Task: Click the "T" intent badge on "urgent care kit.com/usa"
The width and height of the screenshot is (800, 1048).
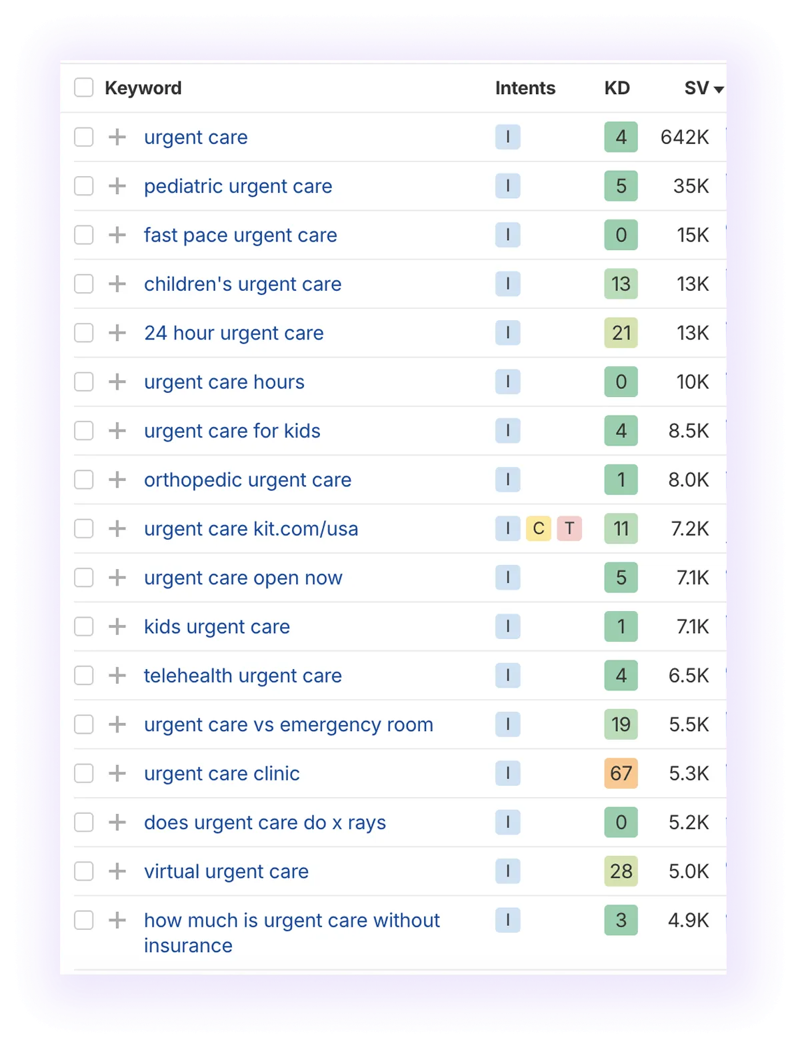Action: 569,528
